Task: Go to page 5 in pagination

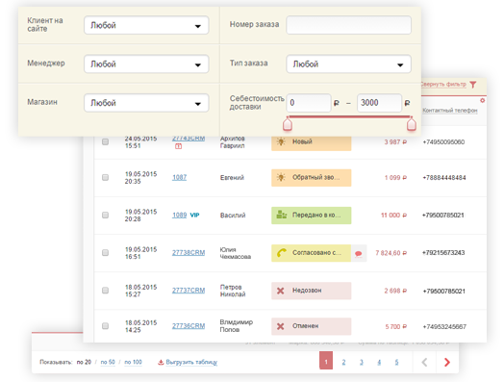Action: coord(396,362)
